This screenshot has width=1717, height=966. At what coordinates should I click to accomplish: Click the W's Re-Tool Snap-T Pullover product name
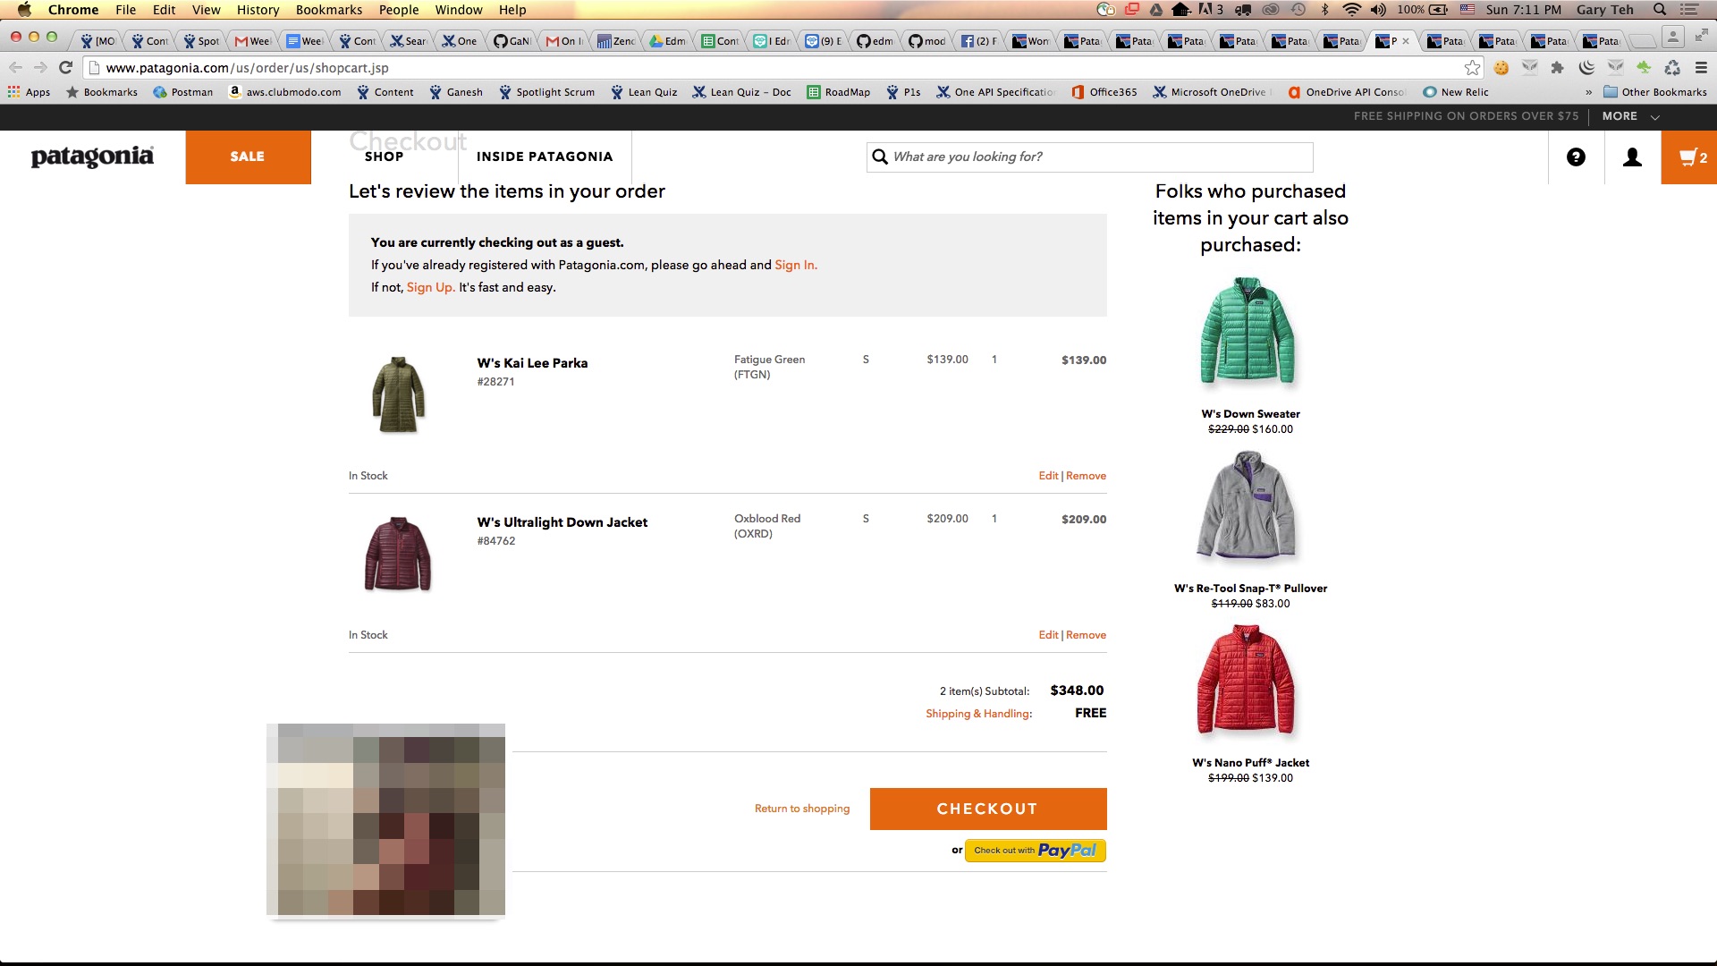pos(1250,589)
